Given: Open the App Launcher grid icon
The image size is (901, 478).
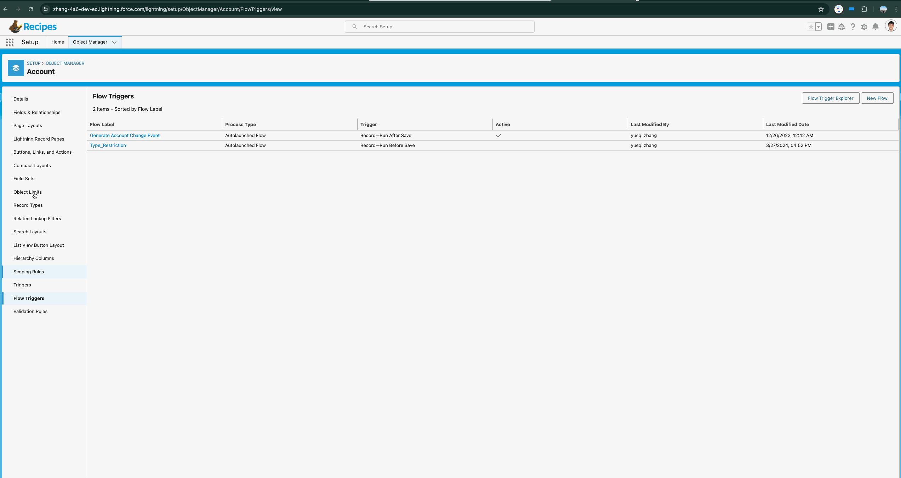Looking at the screenshot, I should [x=10, y=42].
